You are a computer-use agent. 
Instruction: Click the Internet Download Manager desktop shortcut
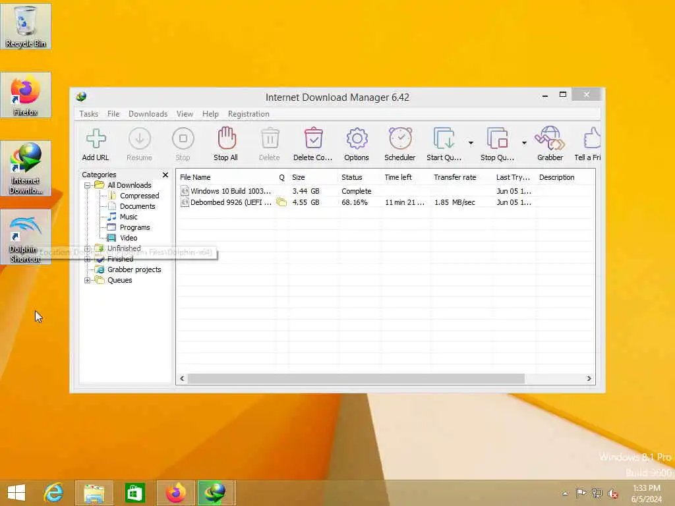(26, 168)
